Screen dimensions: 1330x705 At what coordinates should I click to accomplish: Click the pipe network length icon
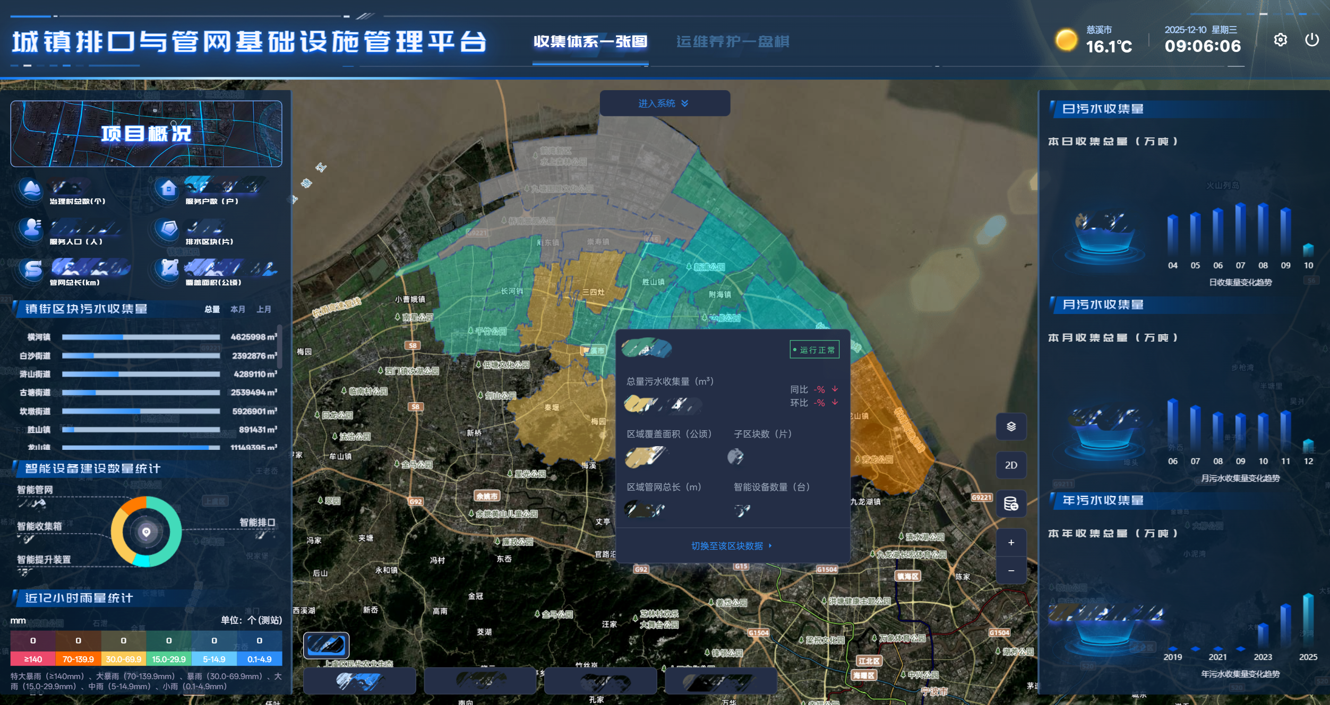32,269
